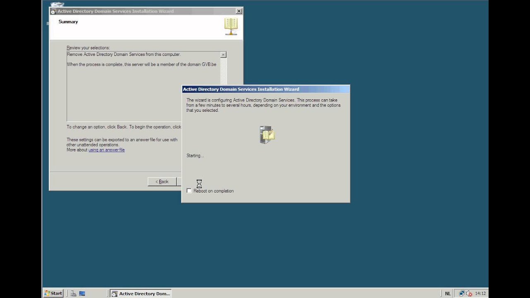Click the progress dialog title bar
Image resolution: width=530 pixels, height=298 pixels.
(x=266, y=89)
